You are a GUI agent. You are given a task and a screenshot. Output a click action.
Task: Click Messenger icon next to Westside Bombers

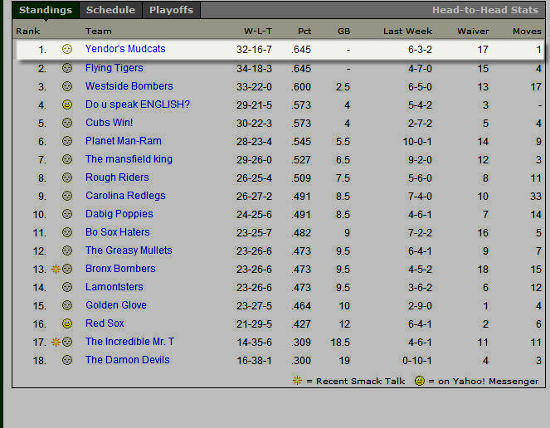click(67, 87)
